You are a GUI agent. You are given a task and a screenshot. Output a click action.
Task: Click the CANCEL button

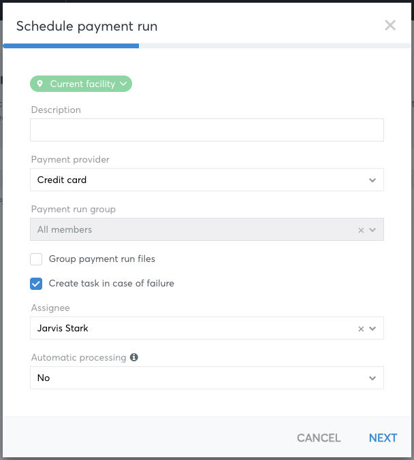(x=319, y=438)
